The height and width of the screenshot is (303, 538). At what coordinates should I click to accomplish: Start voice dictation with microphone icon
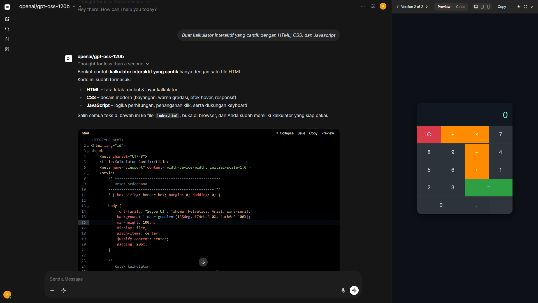point(343,290)
